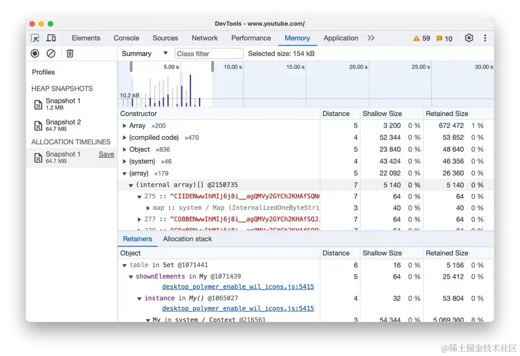Click the Heap Snapshot 1 file icon
The height and width of the screenshot is (356, 520).
click(x=38, y=104)
